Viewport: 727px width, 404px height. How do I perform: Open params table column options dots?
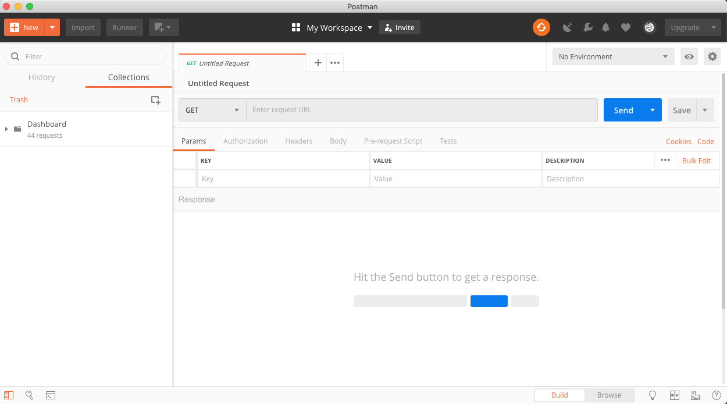coord(665,160)
